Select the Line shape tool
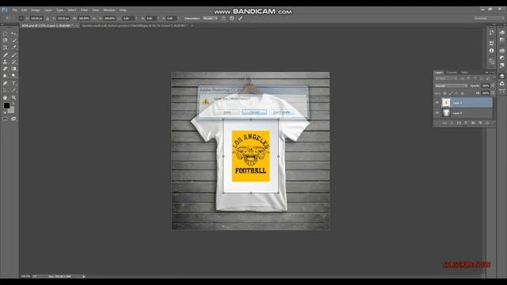Viewport: 507px width, 285px height. pos(13,90)
